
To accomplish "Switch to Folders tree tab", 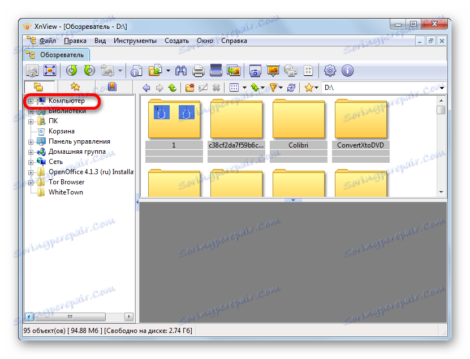I will [39, 87].
